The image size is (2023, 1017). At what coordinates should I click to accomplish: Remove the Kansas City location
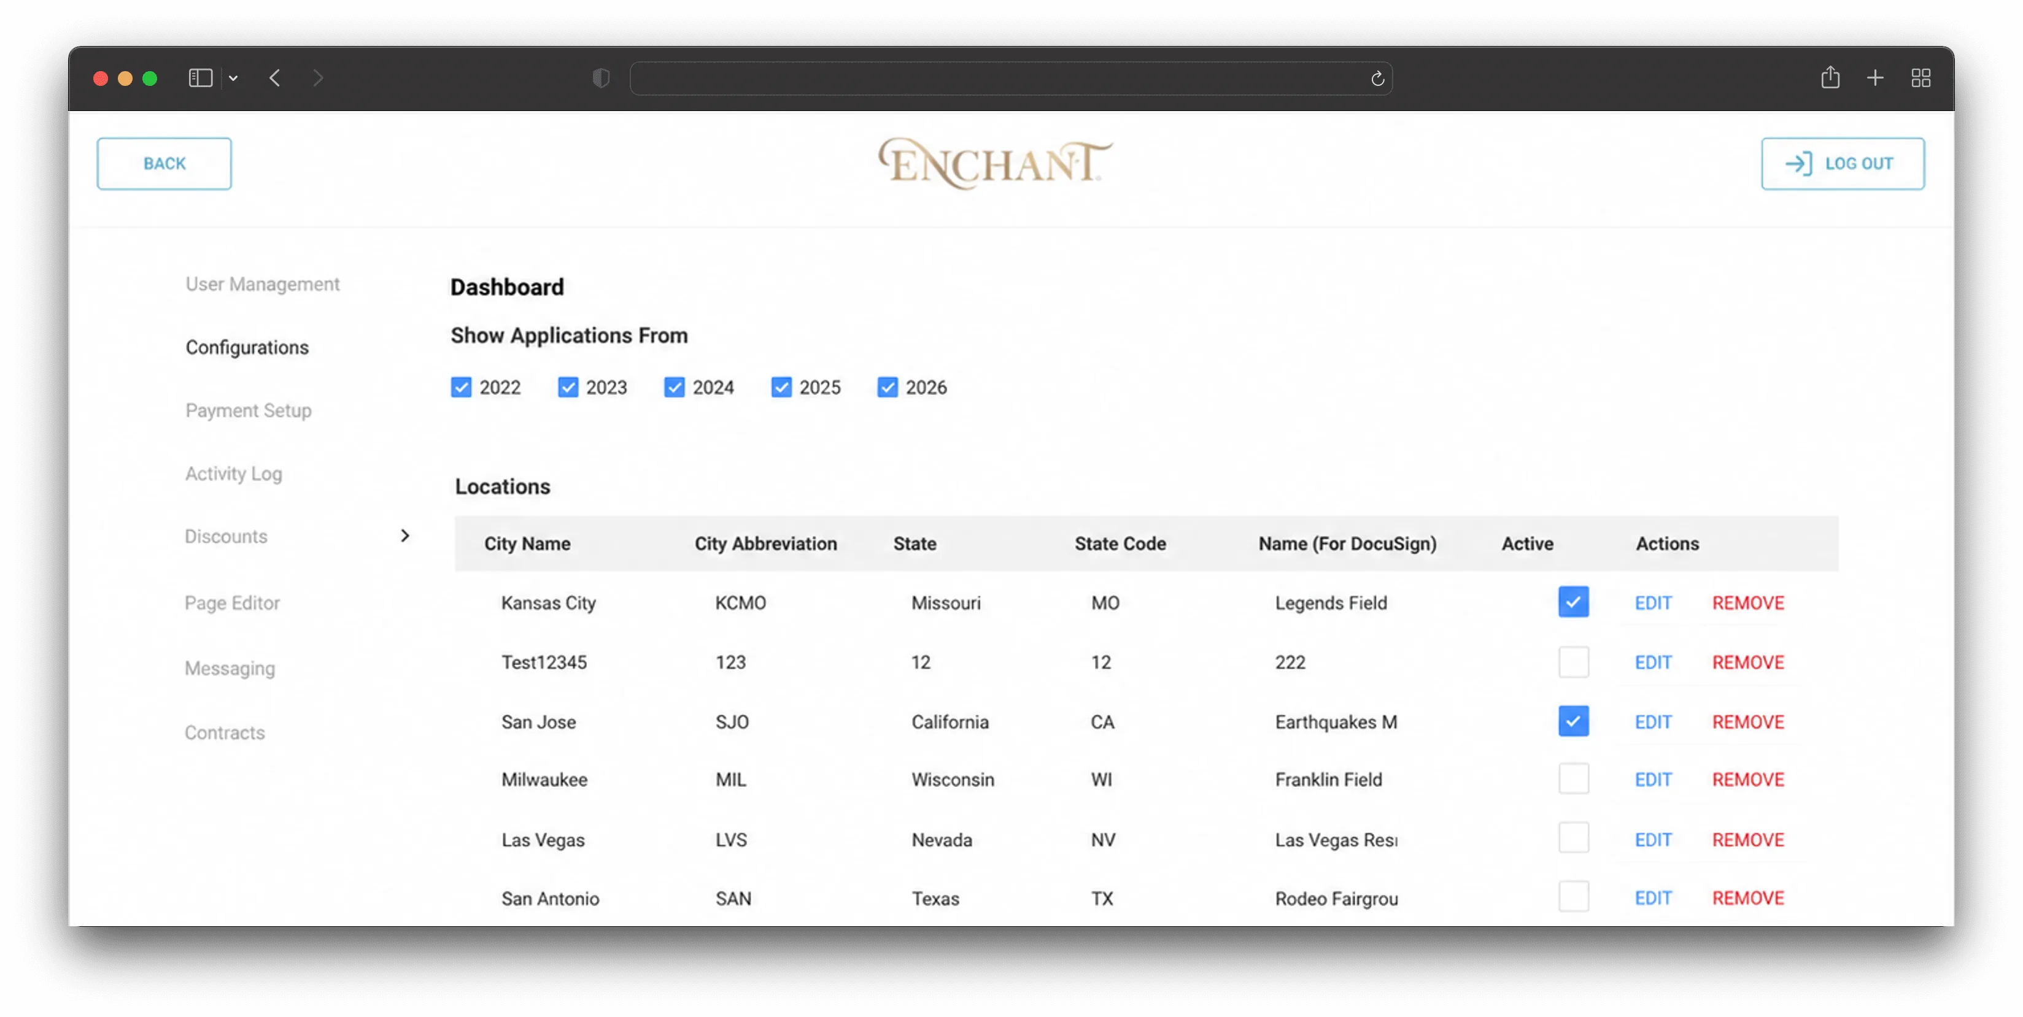(1748, 603)
